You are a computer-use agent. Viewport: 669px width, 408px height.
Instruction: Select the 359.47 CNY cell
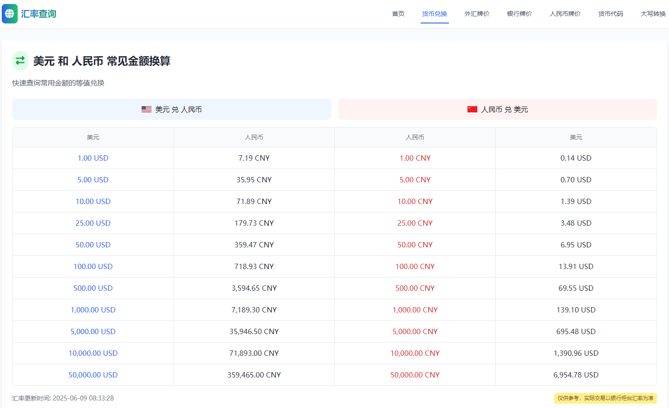[254, 245]
